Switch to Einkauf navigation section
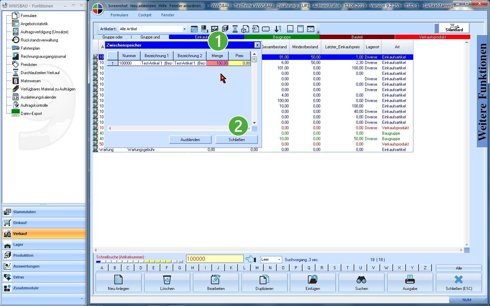Viewport: 490px width, 306px height. pos(44,223)
